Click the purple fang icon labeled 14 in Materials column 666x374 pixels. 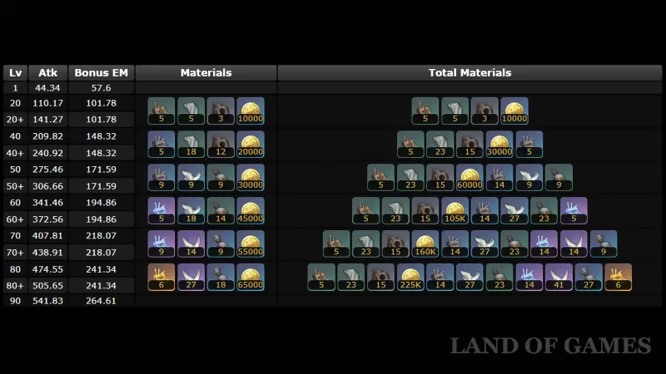[x=191, y=244]
